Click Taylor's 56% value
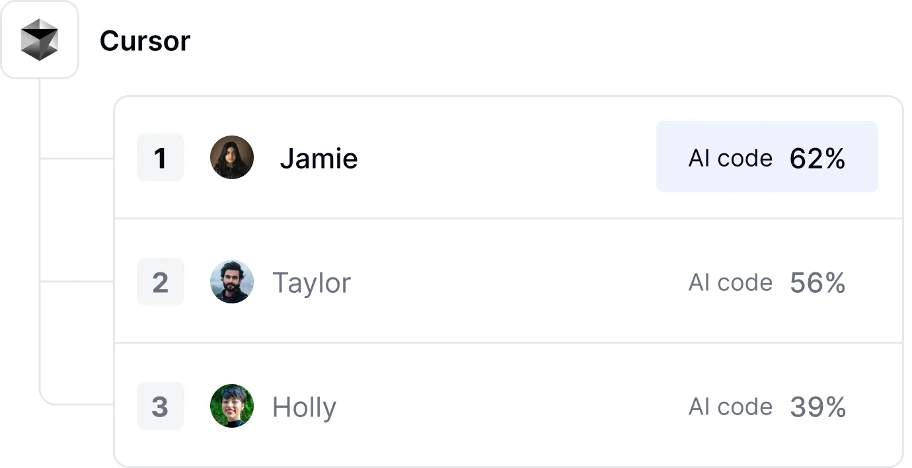The height and width of the screenshot is (468, 912). [x=817, y=282]
